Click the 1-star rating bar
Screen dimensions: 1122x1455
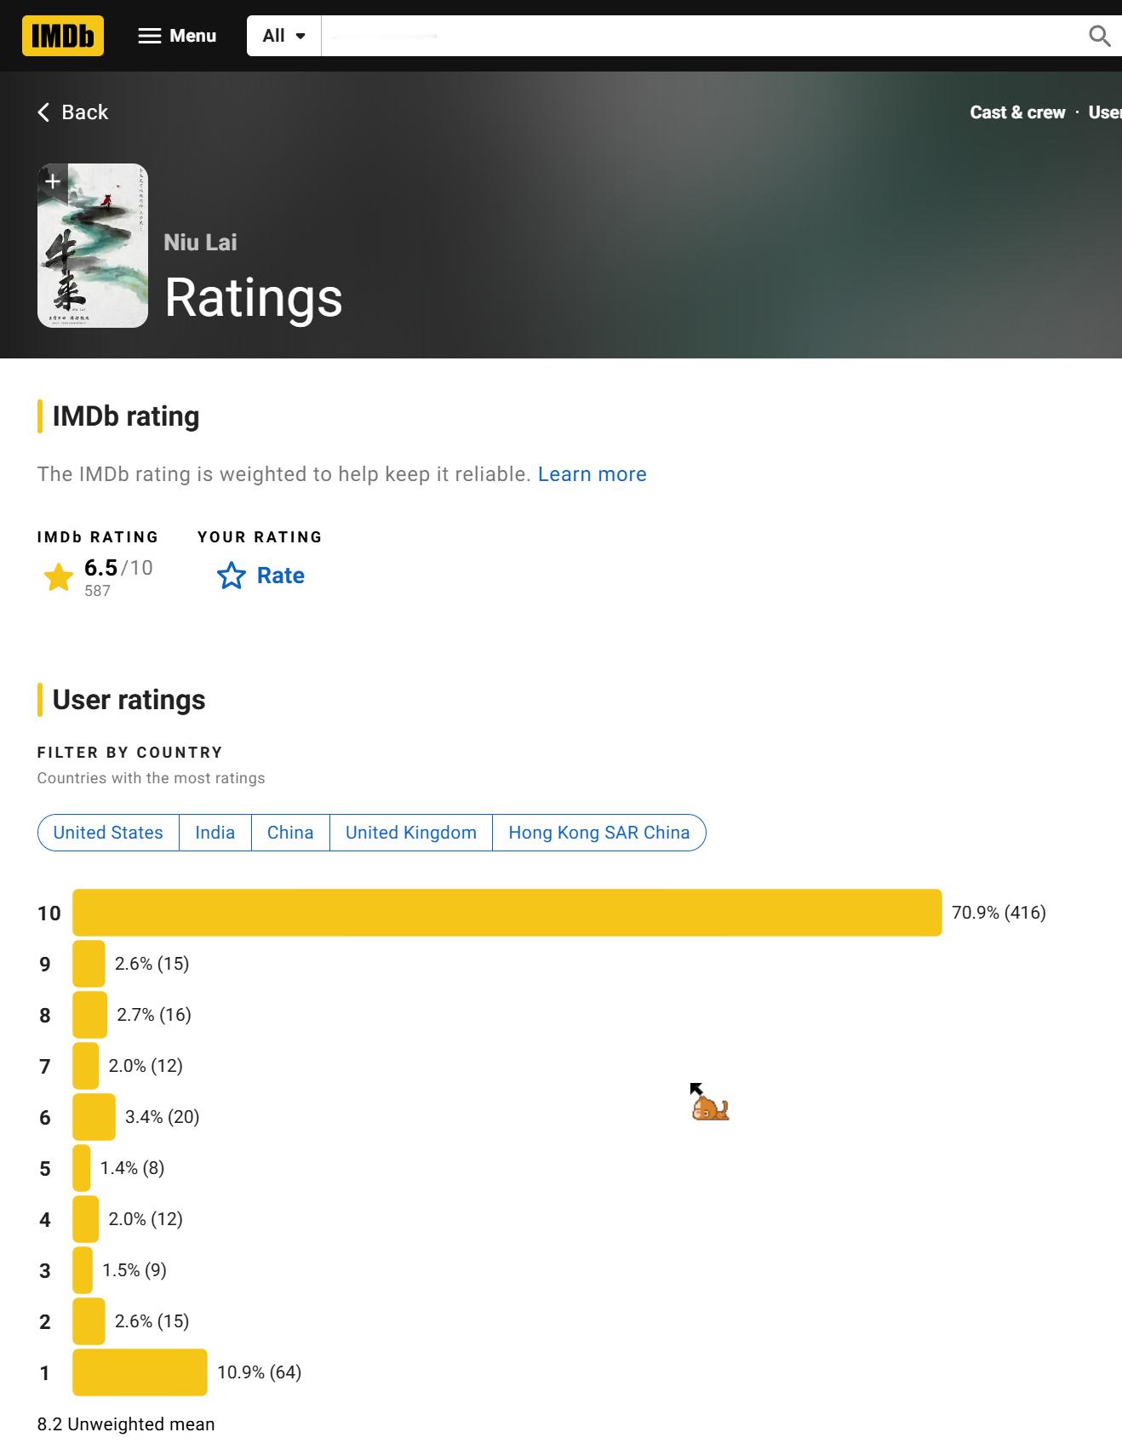(140, 1372)
